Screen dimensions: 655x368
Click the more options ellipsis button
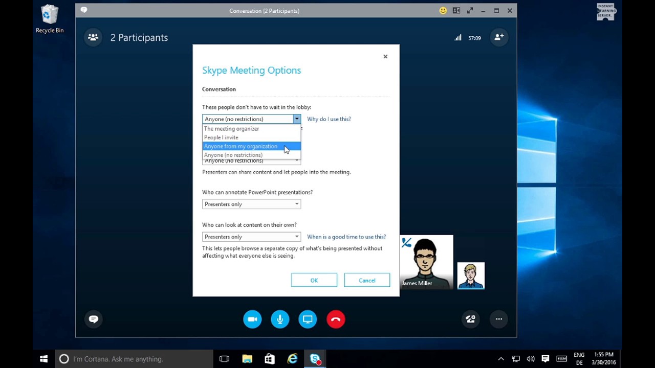pyautogui.click(x=498, y=319)
